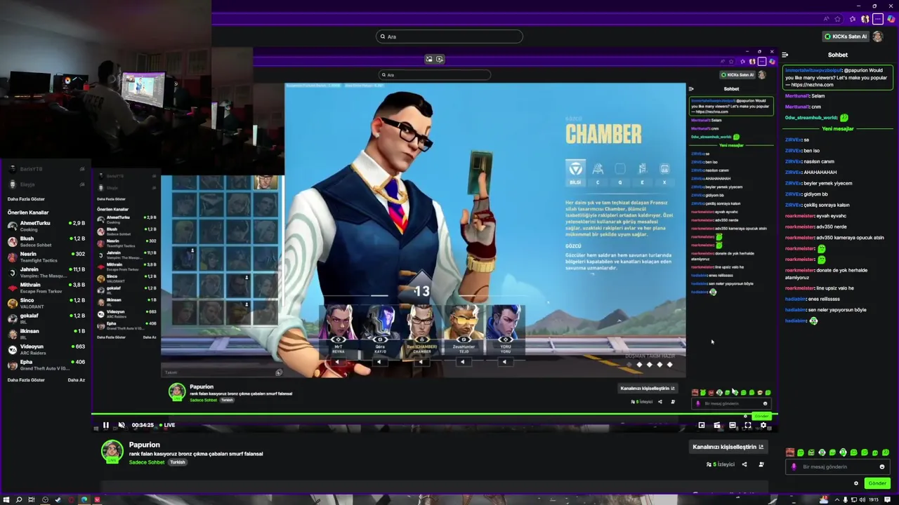The image size is (899, 505).
Task: Insert the red face emote above the chat input
Action: pos(790,452)
